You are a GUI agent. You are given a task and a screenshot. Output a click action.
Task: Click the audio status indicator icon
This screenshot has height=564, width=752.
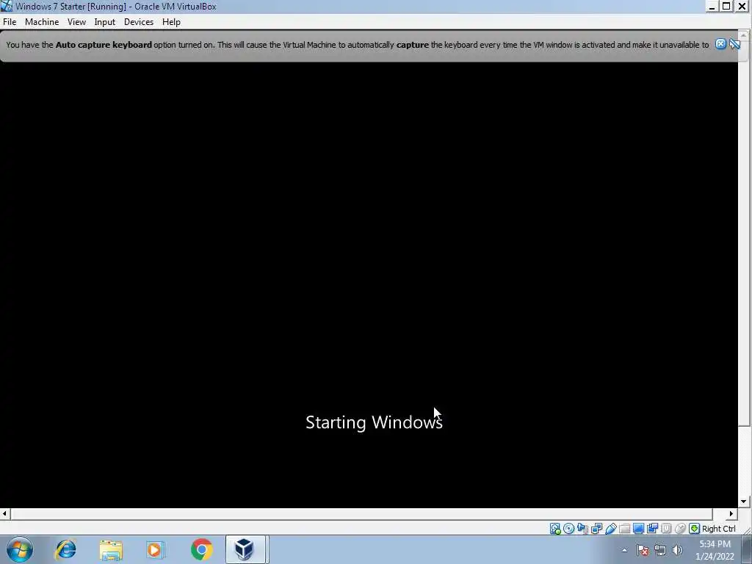[x=582, y=529]
